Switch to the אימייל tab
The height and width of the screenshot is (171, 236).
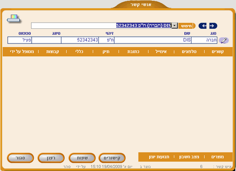click(161, 52)
